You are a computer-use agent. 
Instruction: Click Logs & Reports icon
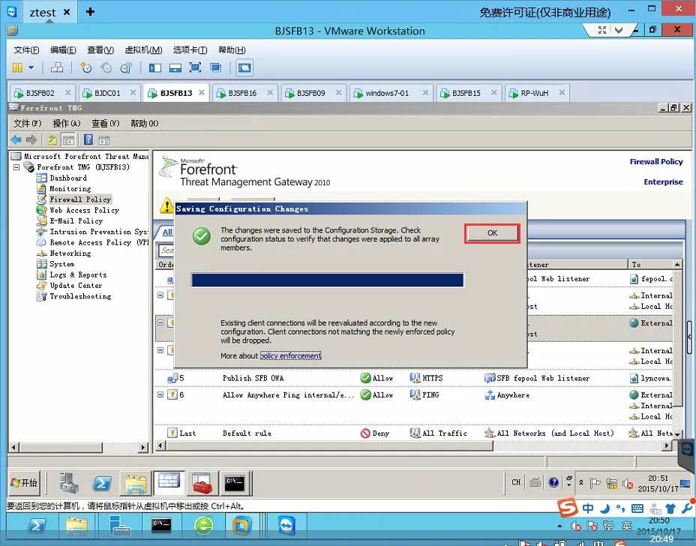click(x=41, y=274)
